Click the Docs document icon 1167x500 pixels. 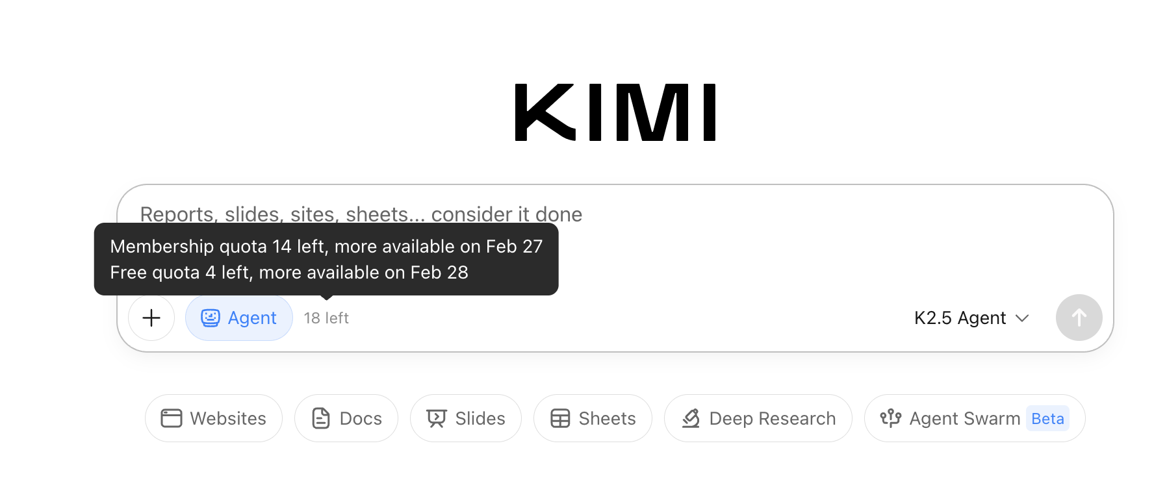click(321, 418)
